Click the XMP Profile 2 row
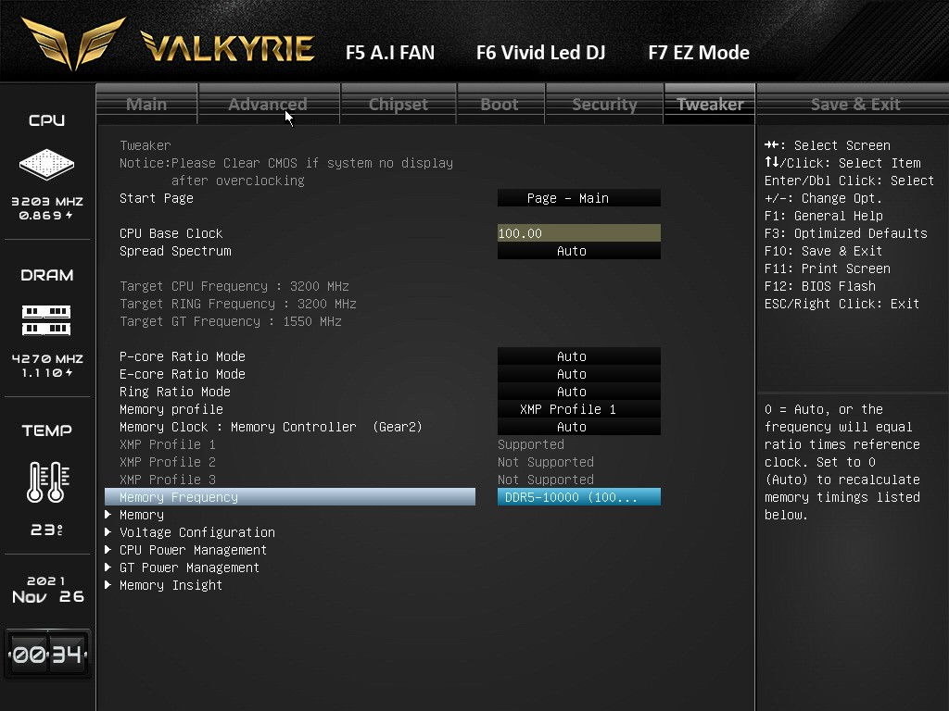 point(357,462)
